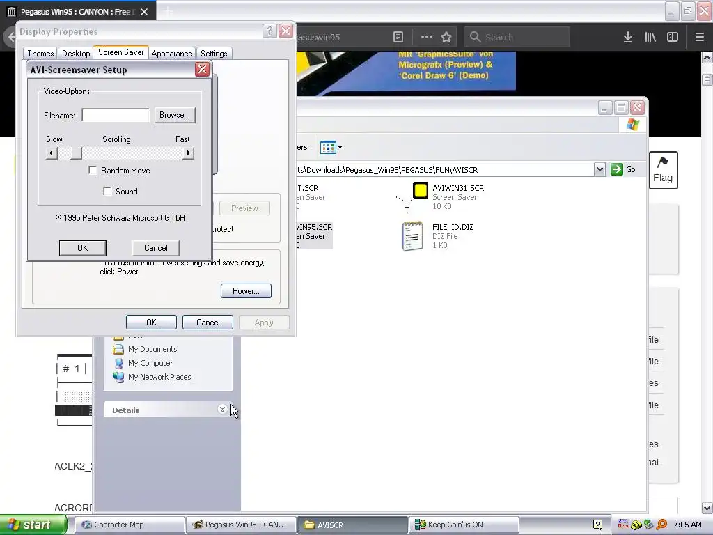The image size is (713, 535).
Task: Click the Windows flag logo in Explorer
Action: [632, 125]
